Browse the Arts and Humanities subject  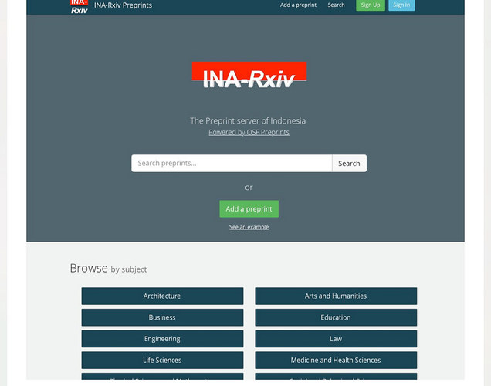[x=336, y=296]
